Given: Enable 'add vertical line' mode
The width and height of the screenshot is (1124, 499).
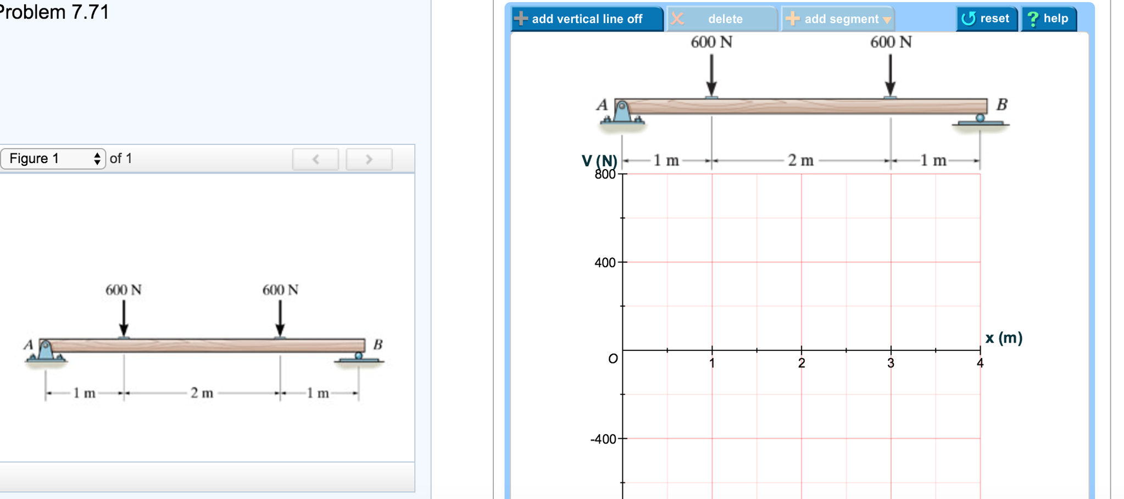Looking at the screenshot, I should click(585, 18).
